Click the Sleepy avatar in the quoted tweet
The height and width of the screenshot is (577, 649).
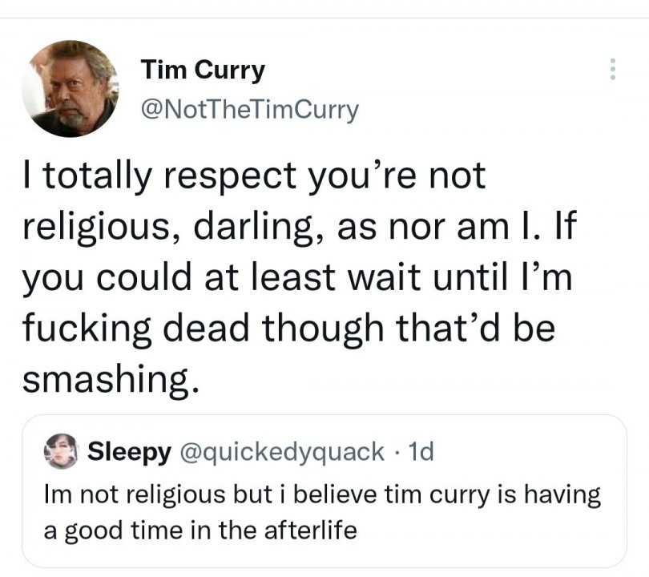coord(61,452)
